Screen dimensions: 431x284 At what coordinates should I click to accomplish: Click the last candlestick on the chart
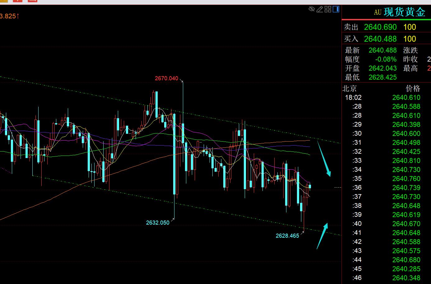[x=310, y=186]
